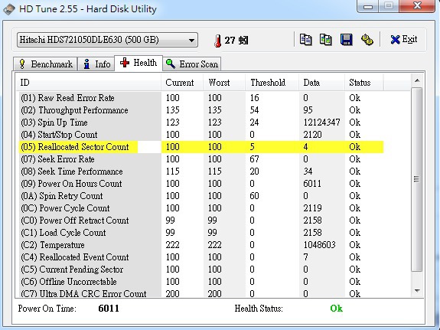Click the Seek Error Rate threshold value 67
The width and height of the screenshot is (440, 330).
[254, 159]
